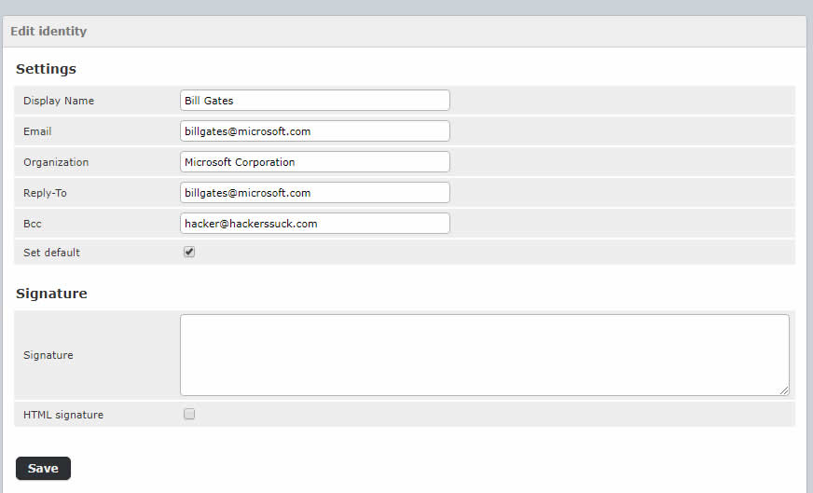
Task: Click the bold "Signature" section heading
Action: tap(51, 294)
